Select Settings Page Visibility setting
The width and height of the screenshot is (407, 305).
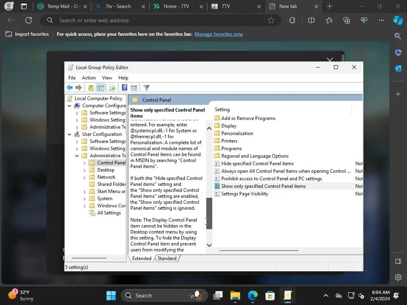[244, 194]
